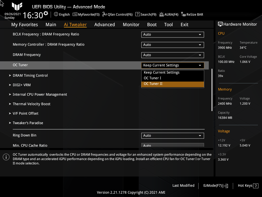Open the Monitor tab
This screenshot has height=197, width=262.
point(131,24)
